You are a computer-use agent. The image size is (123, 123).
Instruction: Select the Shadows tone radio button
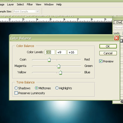click(x=16, y=88)
